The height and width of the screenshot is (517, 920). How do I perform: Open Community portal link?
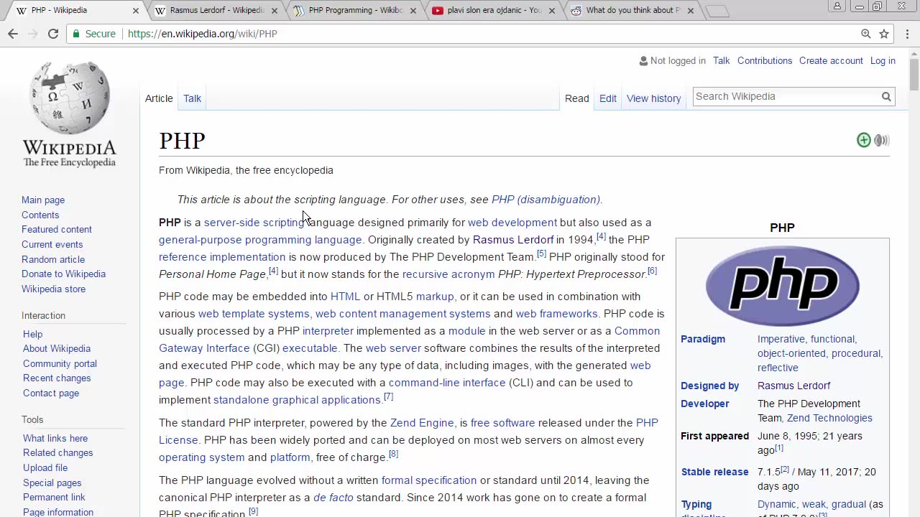click(60, 364)
